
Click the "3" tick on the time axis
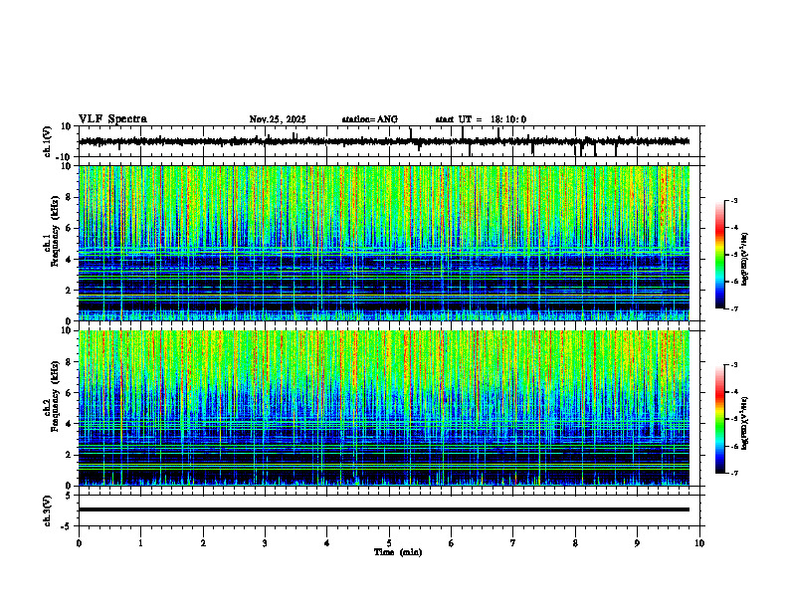[x=265, y=543]
